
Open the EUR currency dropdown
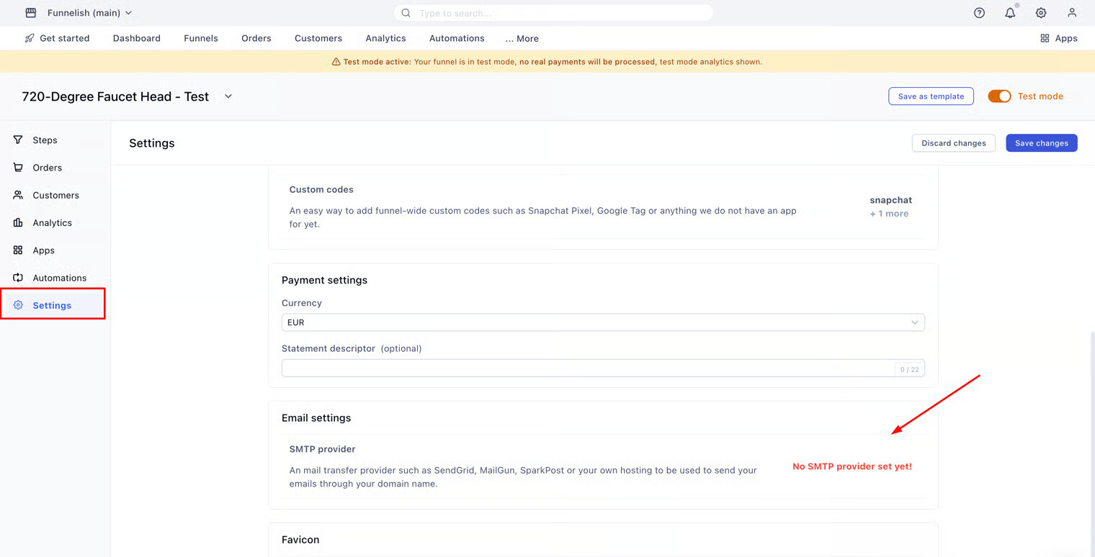point(602,322)
